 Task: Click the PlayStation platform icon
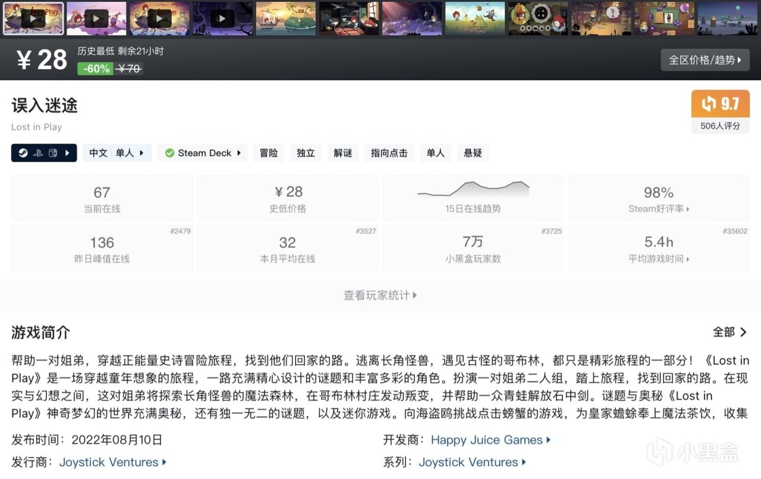point(38,153)
